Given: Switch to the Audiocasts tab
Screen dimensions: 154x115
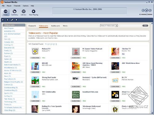Looking at the screenshot, I should point(55,26).
